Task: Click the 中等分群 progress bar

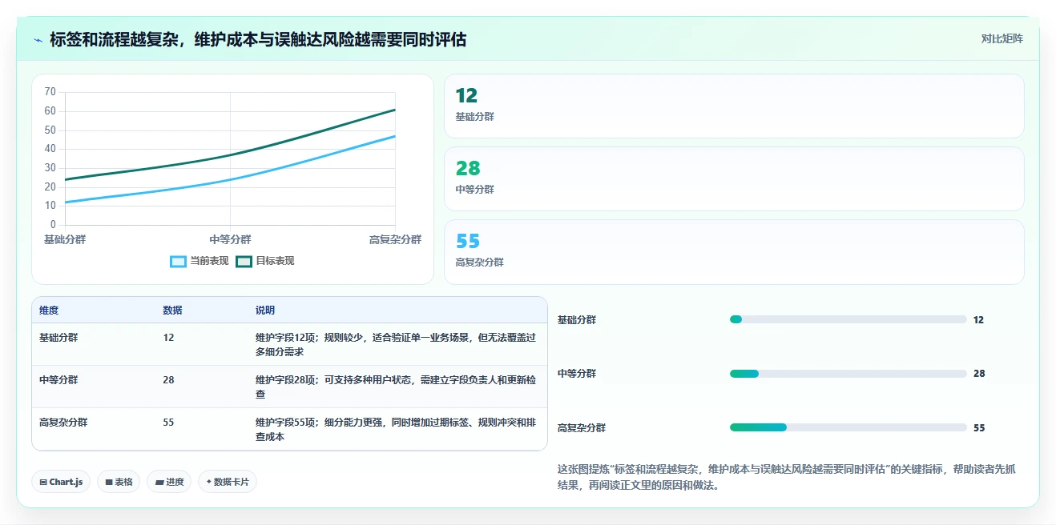Action: pos(848,374)
